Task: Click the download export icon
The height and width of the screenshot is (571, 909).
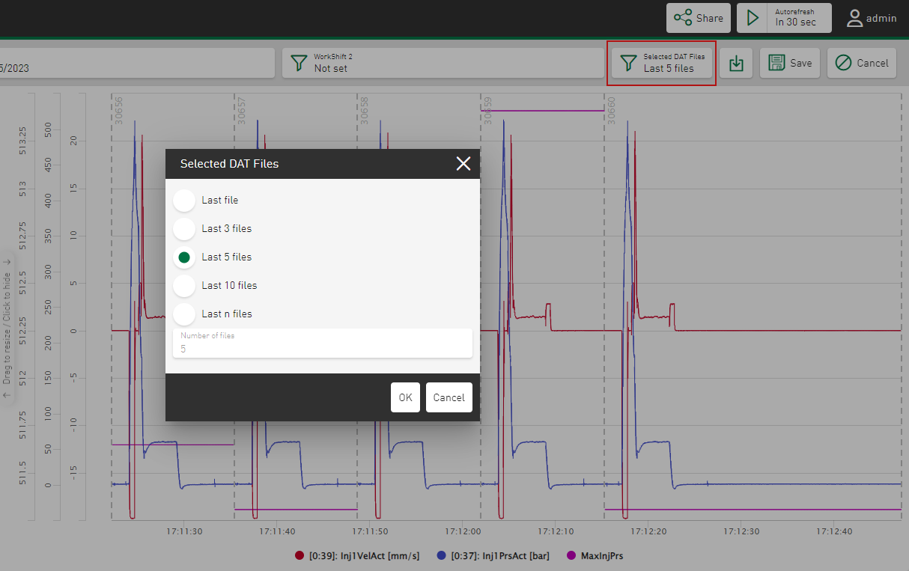Action: [736, 64]
